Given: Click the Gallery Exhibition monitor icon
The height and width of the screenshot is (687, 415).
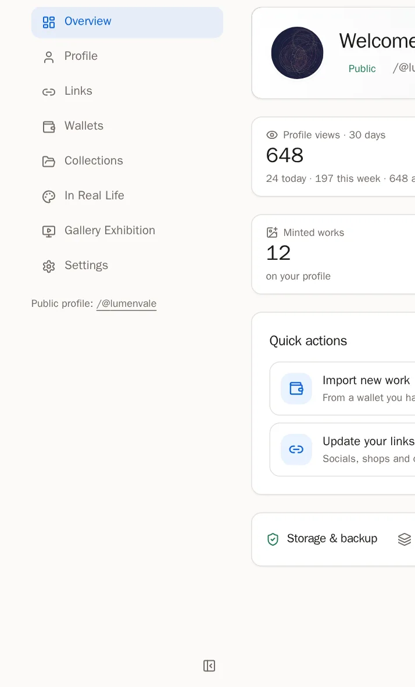Looking at the screenshot, I should (49, 231).
